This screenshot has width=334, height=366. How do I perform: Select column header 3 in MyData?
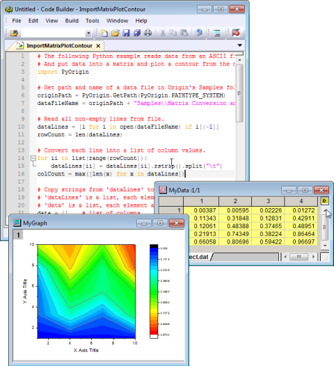pos(268,201)
